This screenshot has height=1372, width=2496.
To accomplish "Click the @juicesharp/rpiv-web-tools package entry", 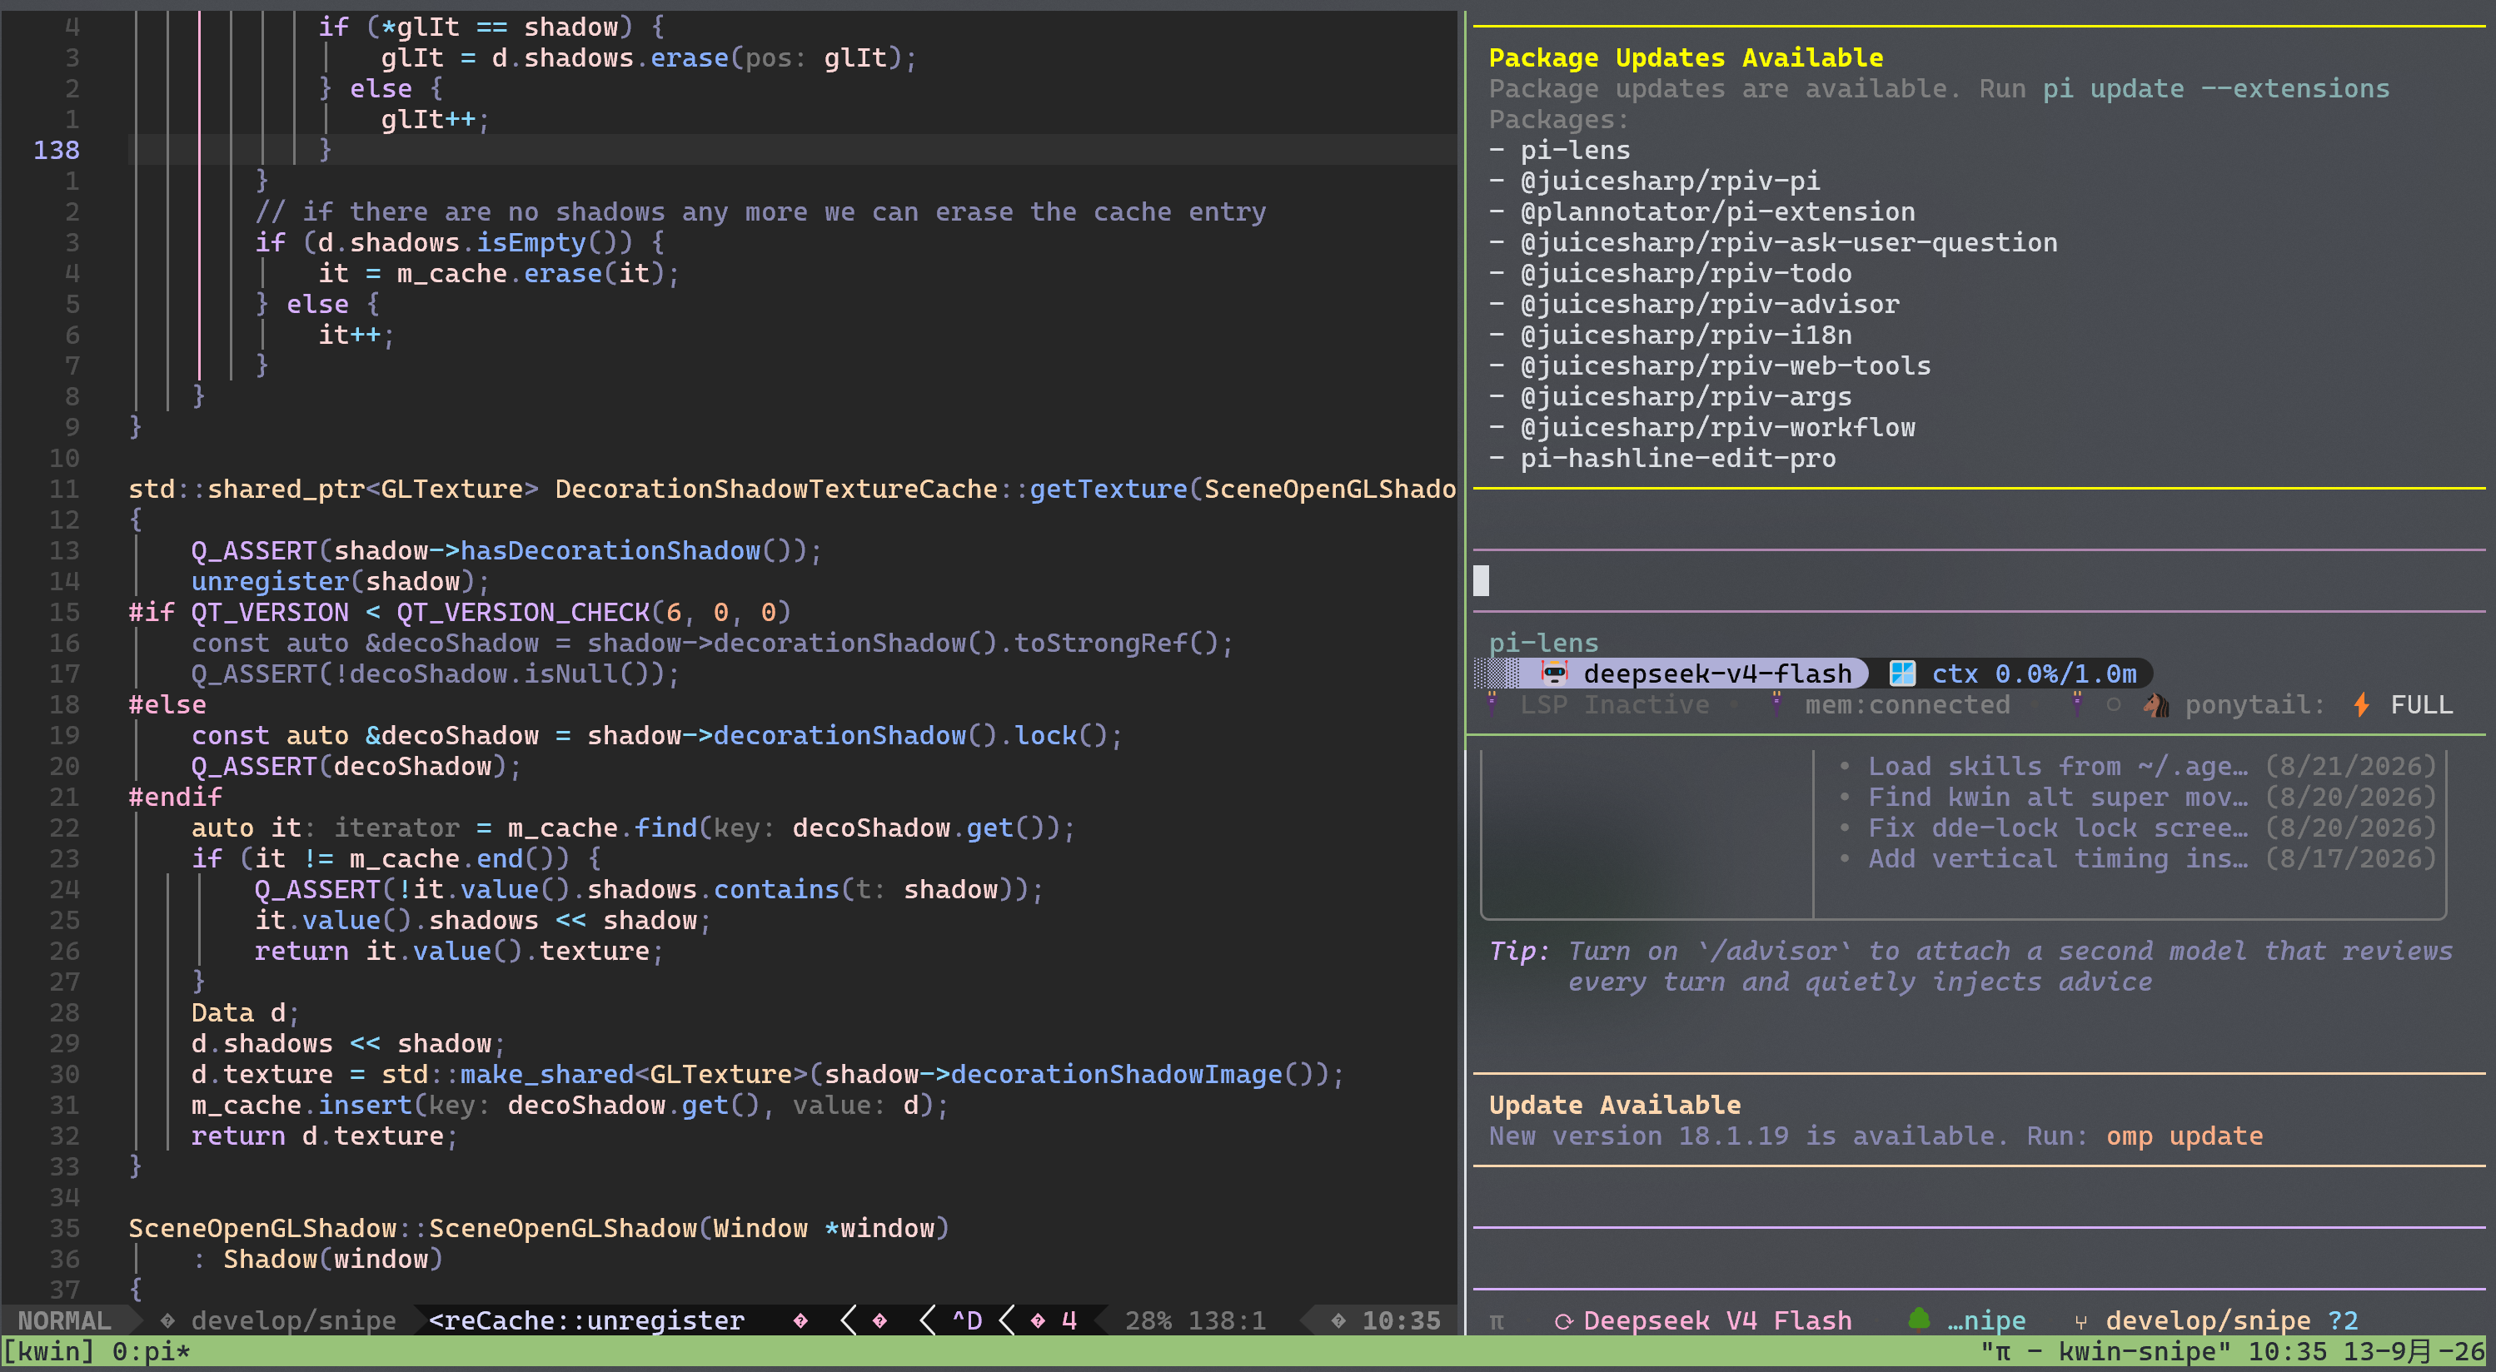I will pos(1725,366).
